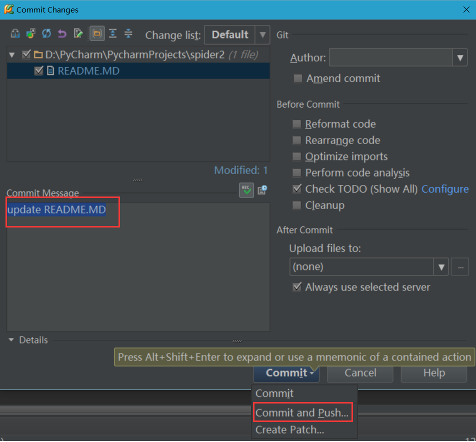This screenshot has width=476, height=442.
Task: Choose Commit and Push... menu item
Action: click(304, 412)
